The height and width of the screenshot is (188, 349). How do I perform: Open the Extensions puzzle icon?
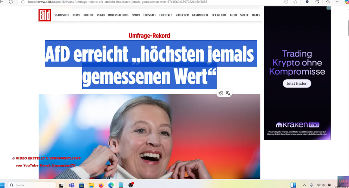317,2
